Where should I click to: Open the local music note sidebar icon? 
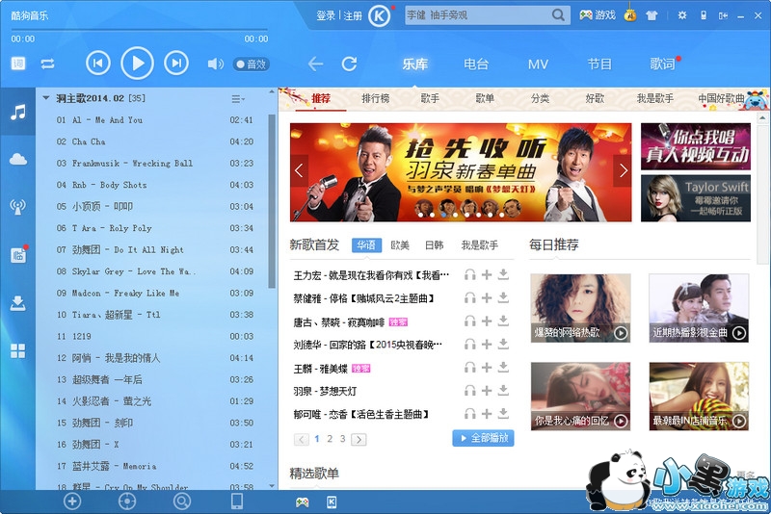[x=18, y=113]
